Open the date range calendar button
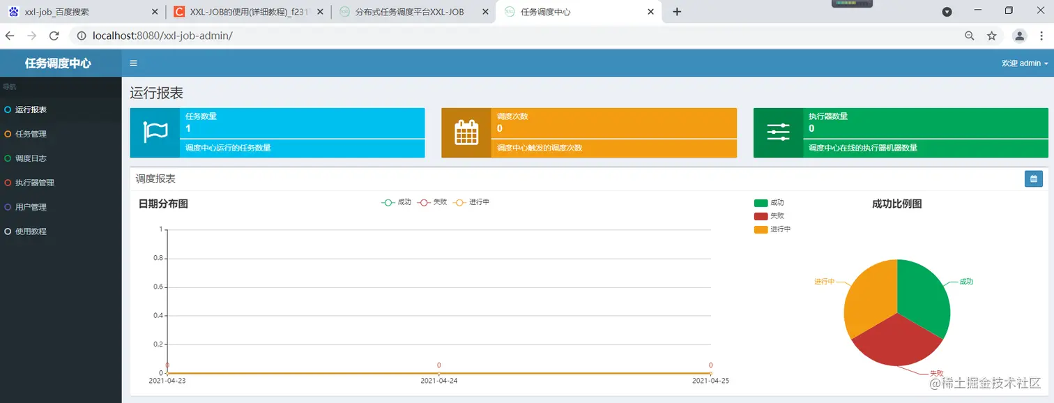Image resolution: width=1054 pixels, height=403 pixels. pos(1034,179)
